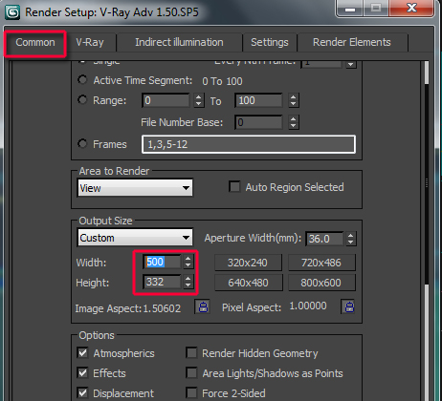Enable Auto Region Selected checkbox
This screenshot has height=401, width=442.
click(234, 187)
